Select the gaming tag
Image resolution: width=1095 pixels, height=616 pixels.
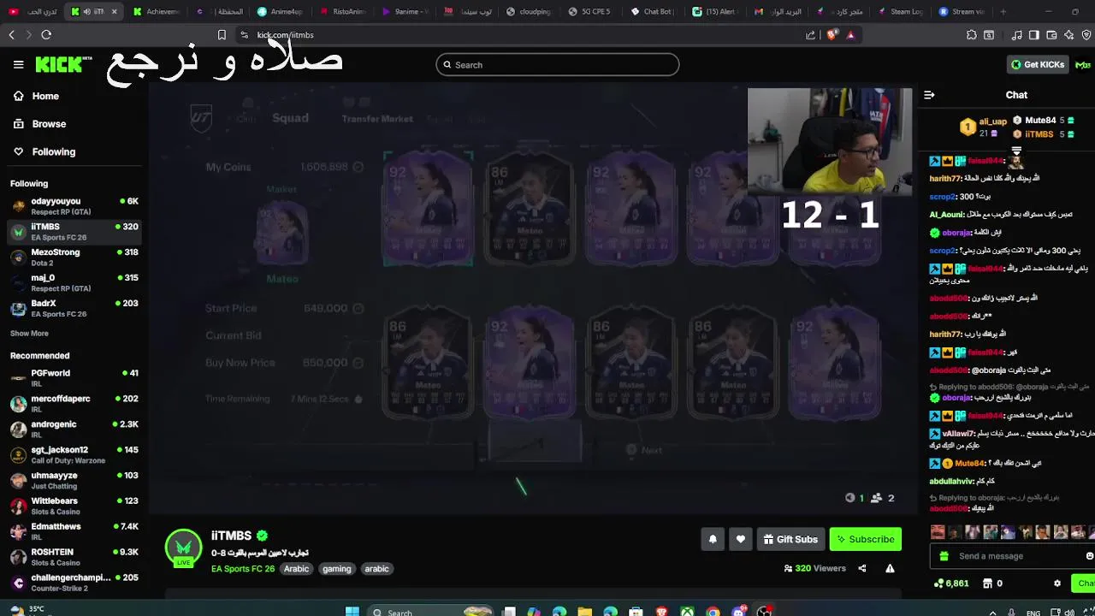336,569
